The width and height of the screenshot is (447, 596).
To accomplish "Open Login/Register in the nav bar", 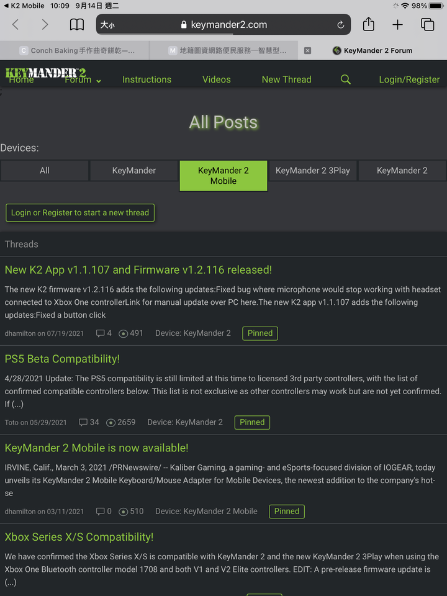I will 409,79.
